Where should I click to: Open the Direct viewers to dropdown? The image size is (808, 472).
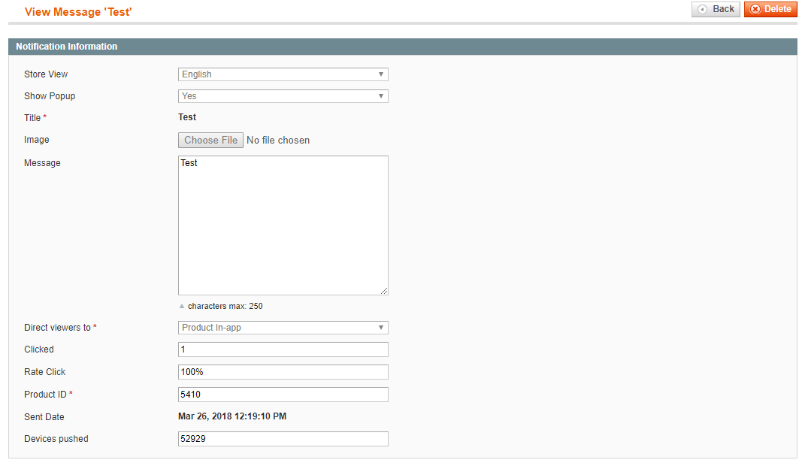(x=283, y=328)
